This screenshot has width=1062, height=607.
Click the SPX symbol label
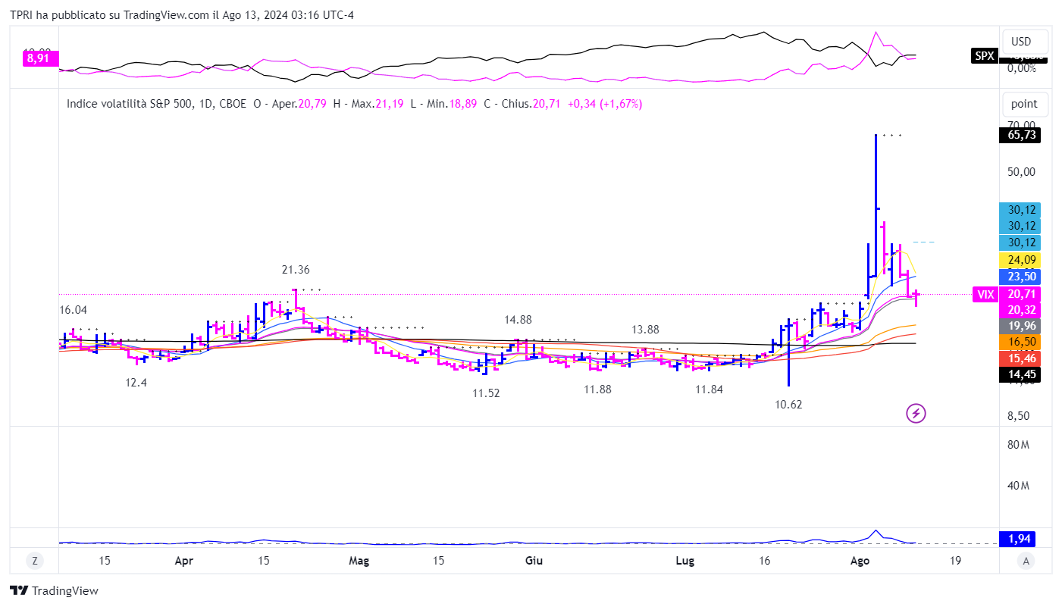(983, 55)
